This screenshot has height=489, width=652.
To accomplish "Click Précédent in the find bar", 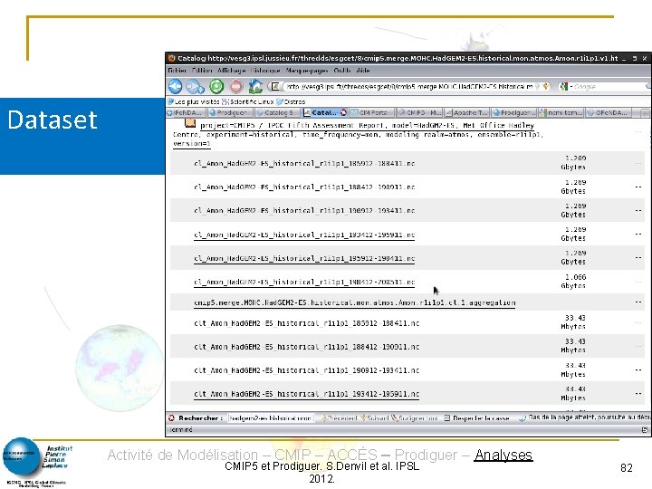I will [x=339, y=417].
